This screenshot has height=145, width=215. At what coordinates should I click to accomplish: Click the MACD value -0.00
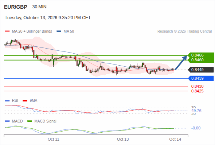196,128
